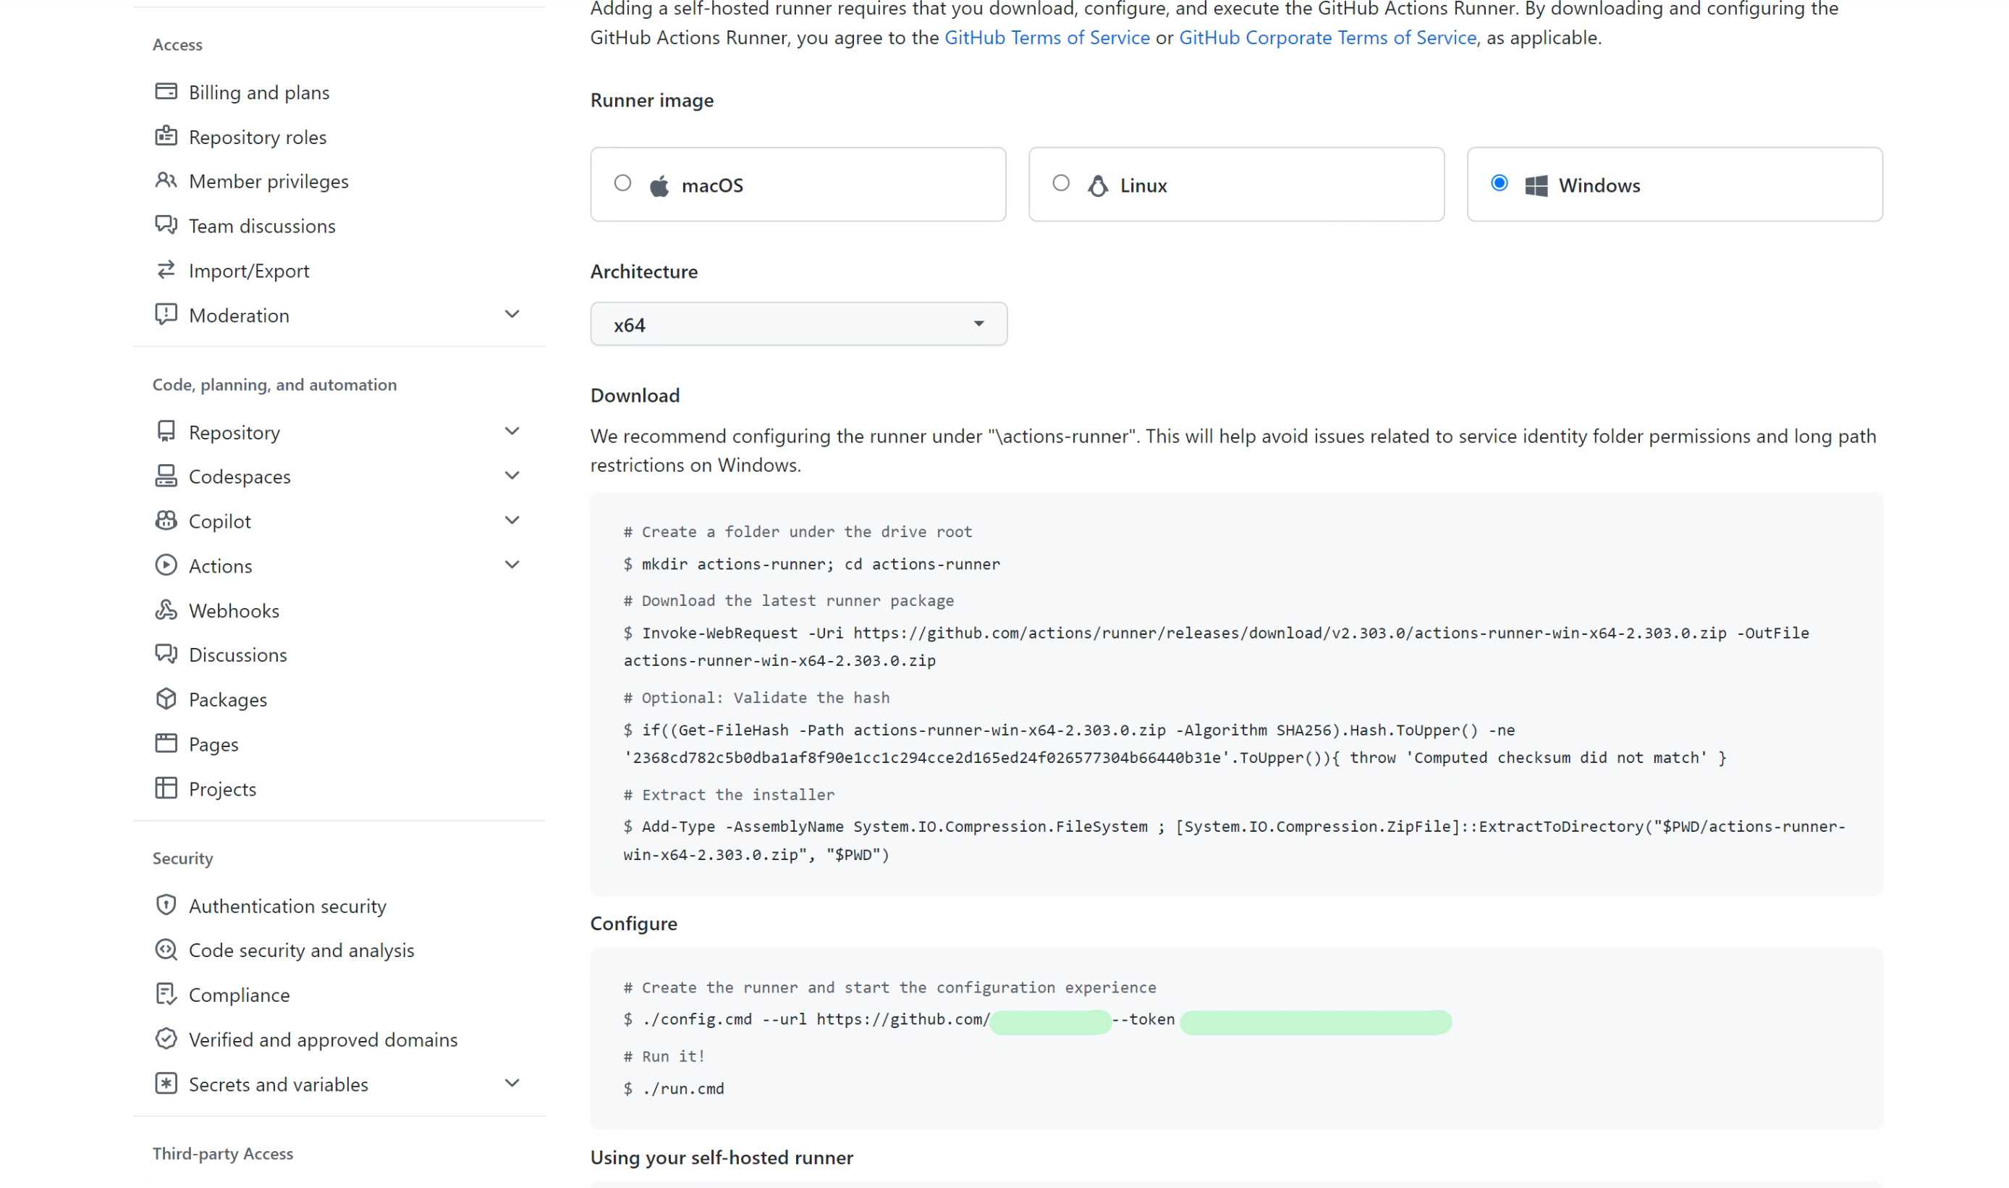Click the masked token value in config command
This screenshot has height=1188, width=2009.
click(x=1316, y=1021)
